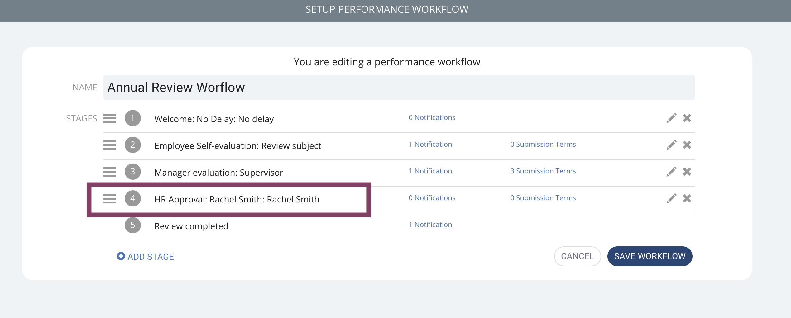Click the plus icon beside Add Stage
This screenshot has height=318, width=791.
click(121, 256)
